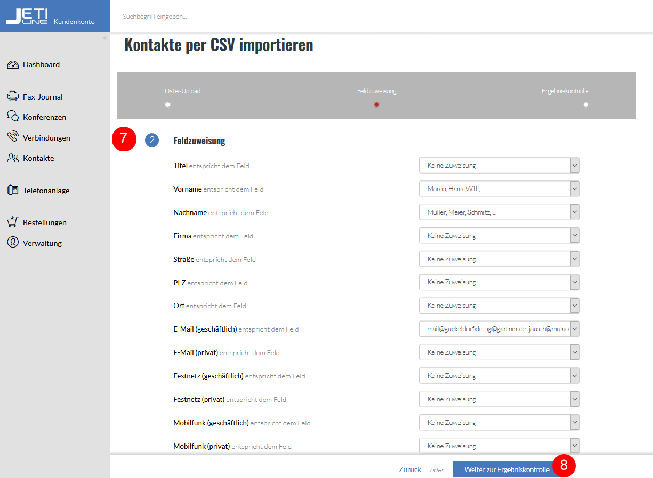The image size is (653, 478).
Task: Open the Titel field assignment dropdown
Action: pyautogui.click(x=499, y=166)
